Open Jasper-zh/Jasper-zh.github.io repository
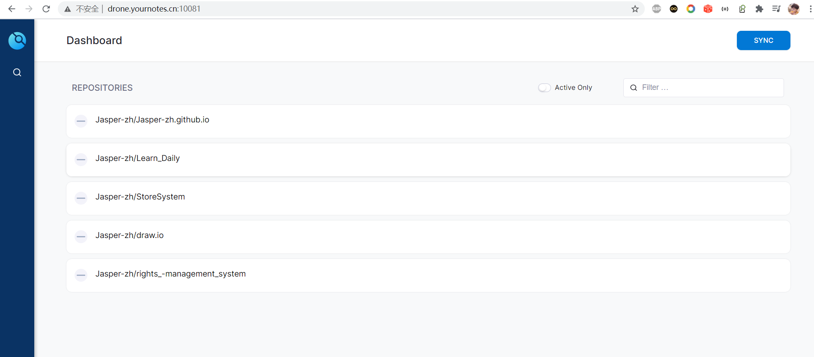Viewport: 814px width, 357px height. click(152, 120)
